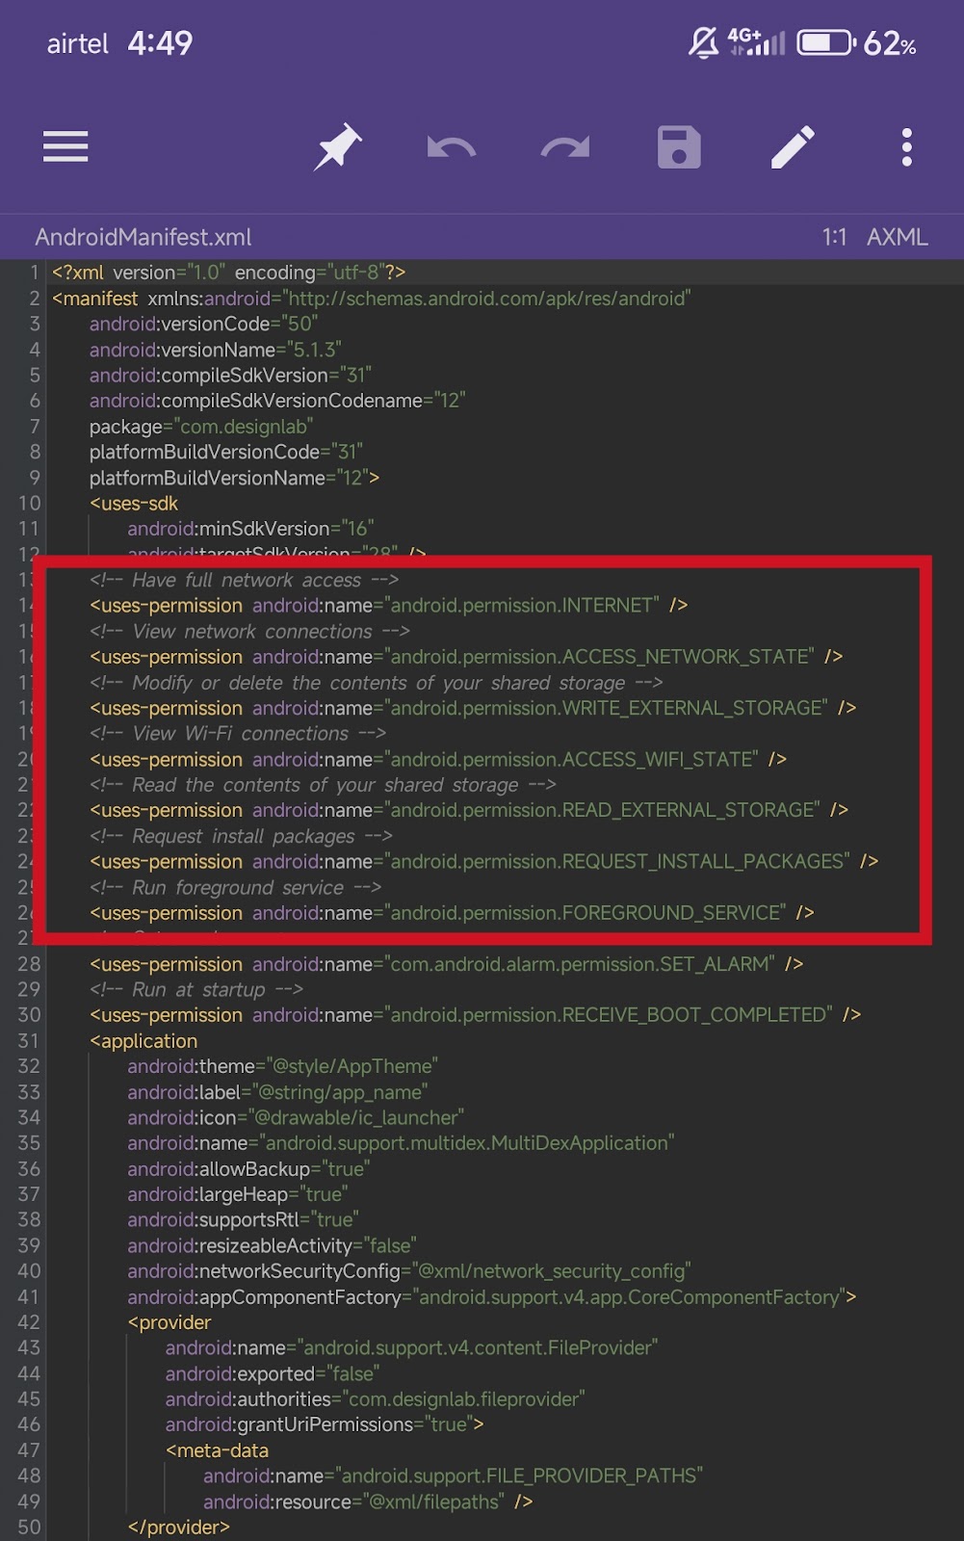The width and height of the screenshot is (964, 1541).
Task: Click the <application> opening tag
Action: click(x=143, y=1041)
